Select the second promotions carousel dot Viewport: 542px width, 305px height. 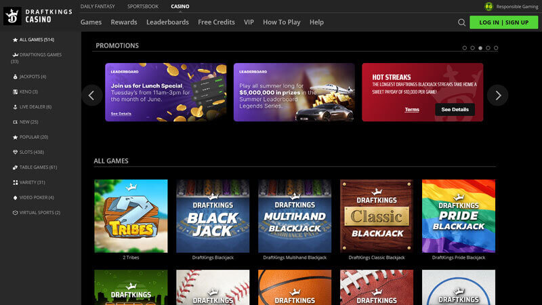[472, 48]
